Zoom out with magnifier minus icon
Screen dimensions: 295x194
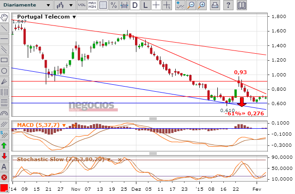pos(191,5)
